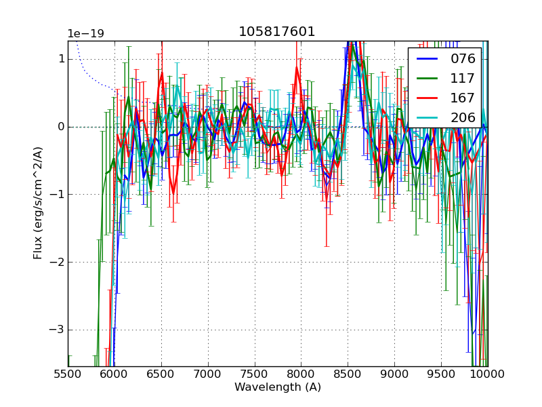Click the 10000 x-axis tick label
542x407 pixels.
coord(488,374)
